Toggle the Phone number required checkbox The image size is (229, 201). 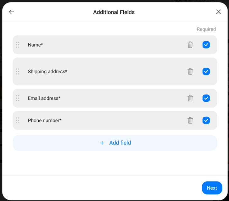coord(206,120)
